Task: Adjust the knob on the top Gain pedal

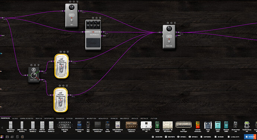Action: pyautogui.click(x=72, y=7)
